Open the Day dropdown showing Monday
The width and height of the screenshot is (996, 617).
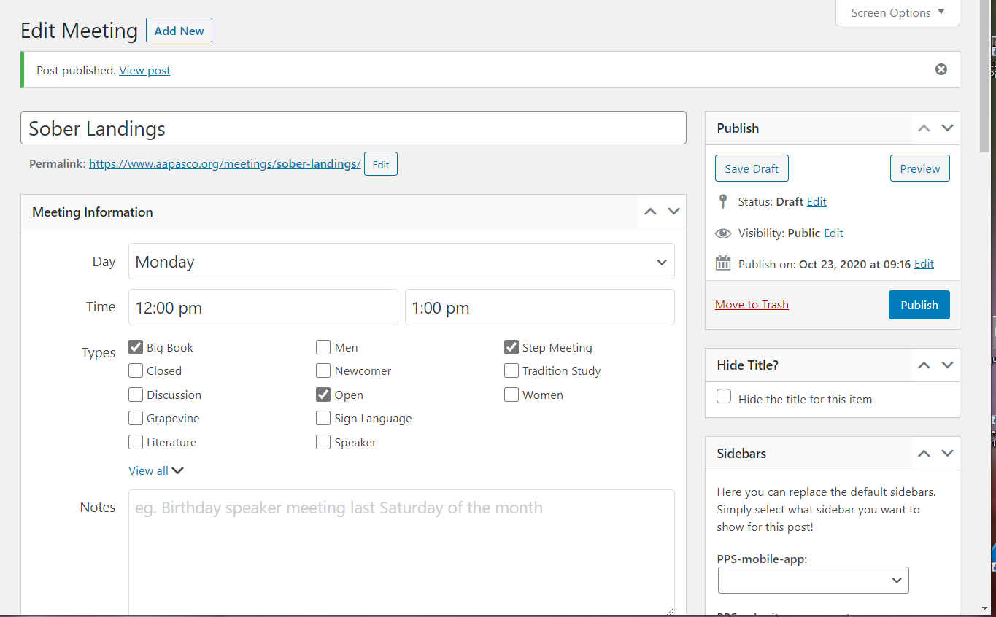coord(401,261)
